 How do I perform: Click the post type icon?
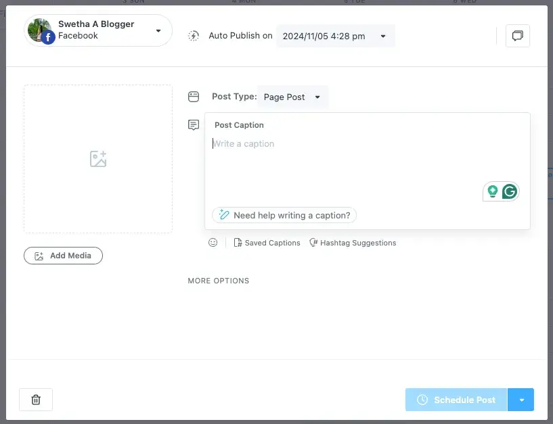(x=194, y=97)
